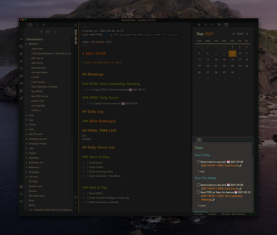277x235 pixels.
Task: Expand the Clients folder
Action: point(27,125)
